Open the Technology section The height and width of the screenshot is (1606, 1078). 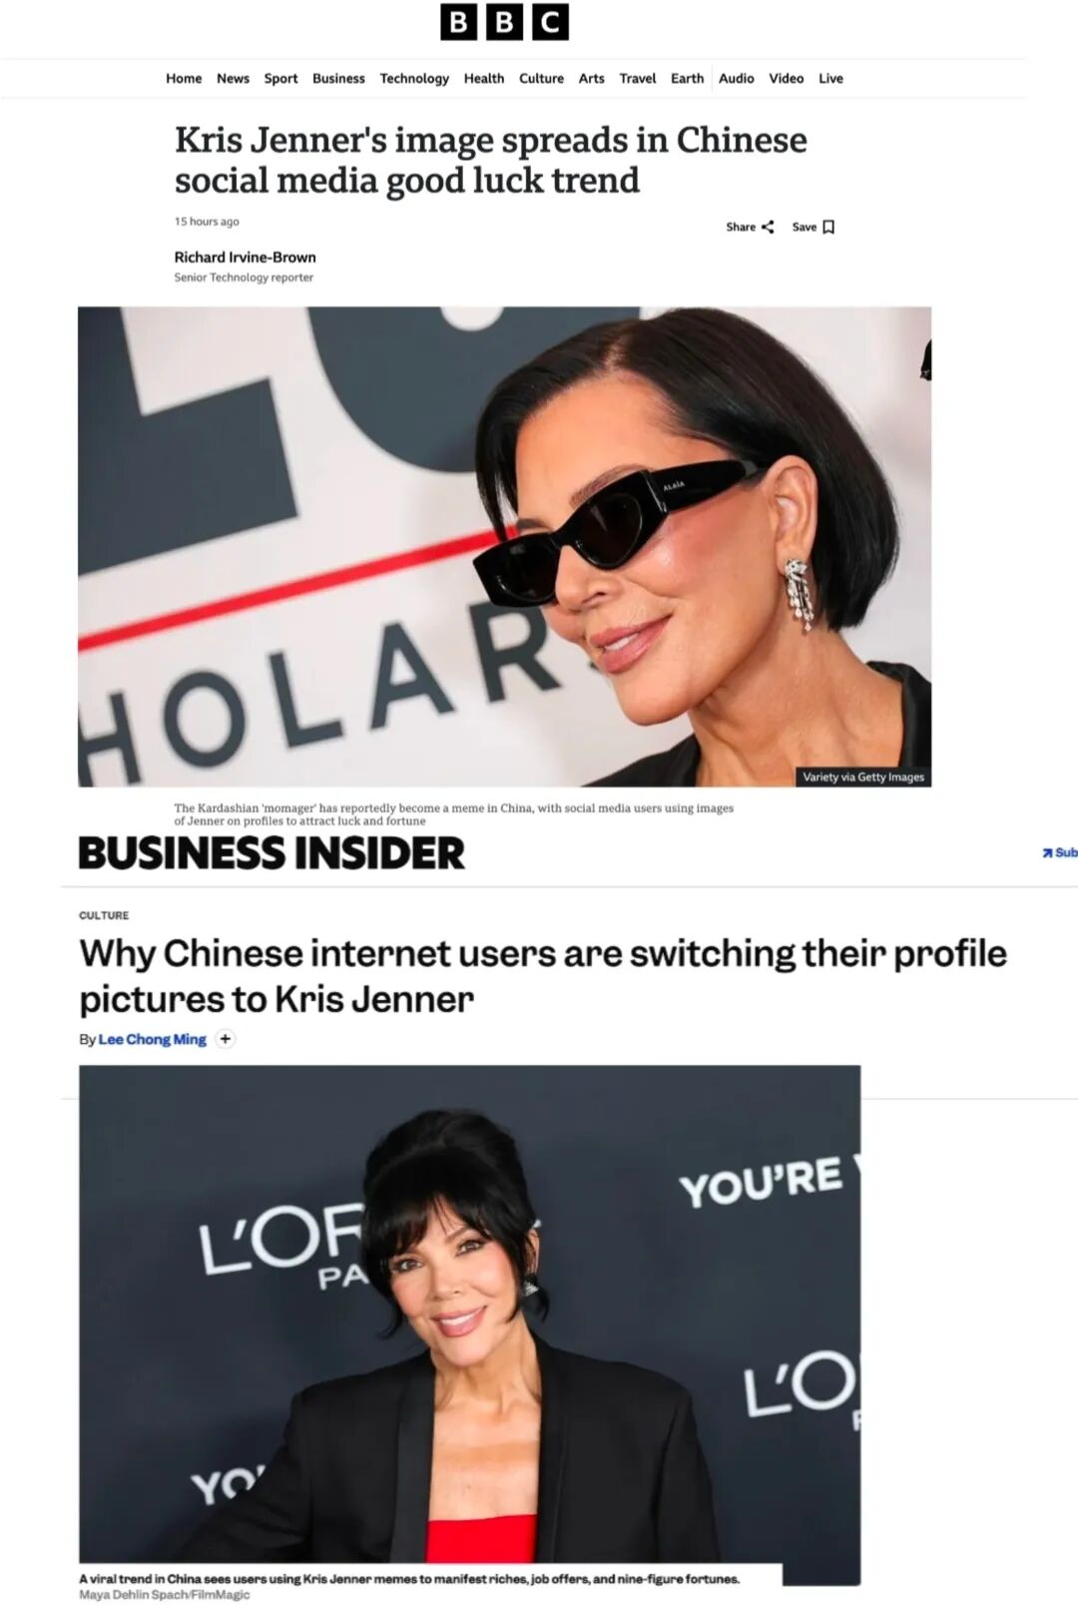(414, 78)
